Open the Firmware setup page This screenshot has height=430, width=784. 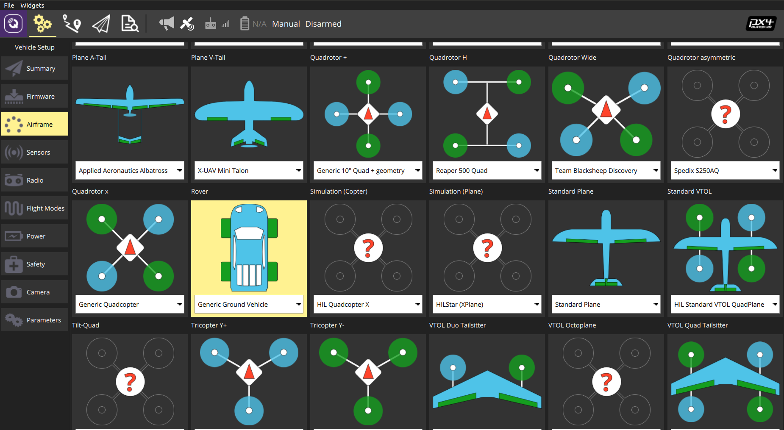[x=35, y=96]
